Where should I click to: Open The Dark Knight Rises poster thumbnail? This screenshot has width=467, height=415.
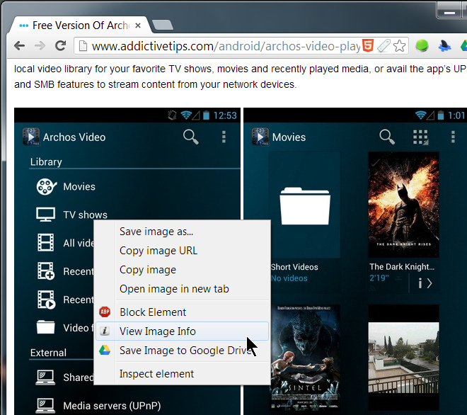(403, 205)
